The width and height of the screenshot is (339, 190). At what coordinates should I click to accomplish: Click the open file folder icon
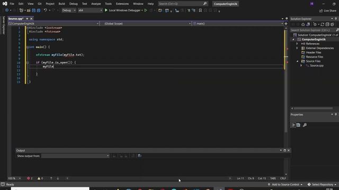pos(29,11)
